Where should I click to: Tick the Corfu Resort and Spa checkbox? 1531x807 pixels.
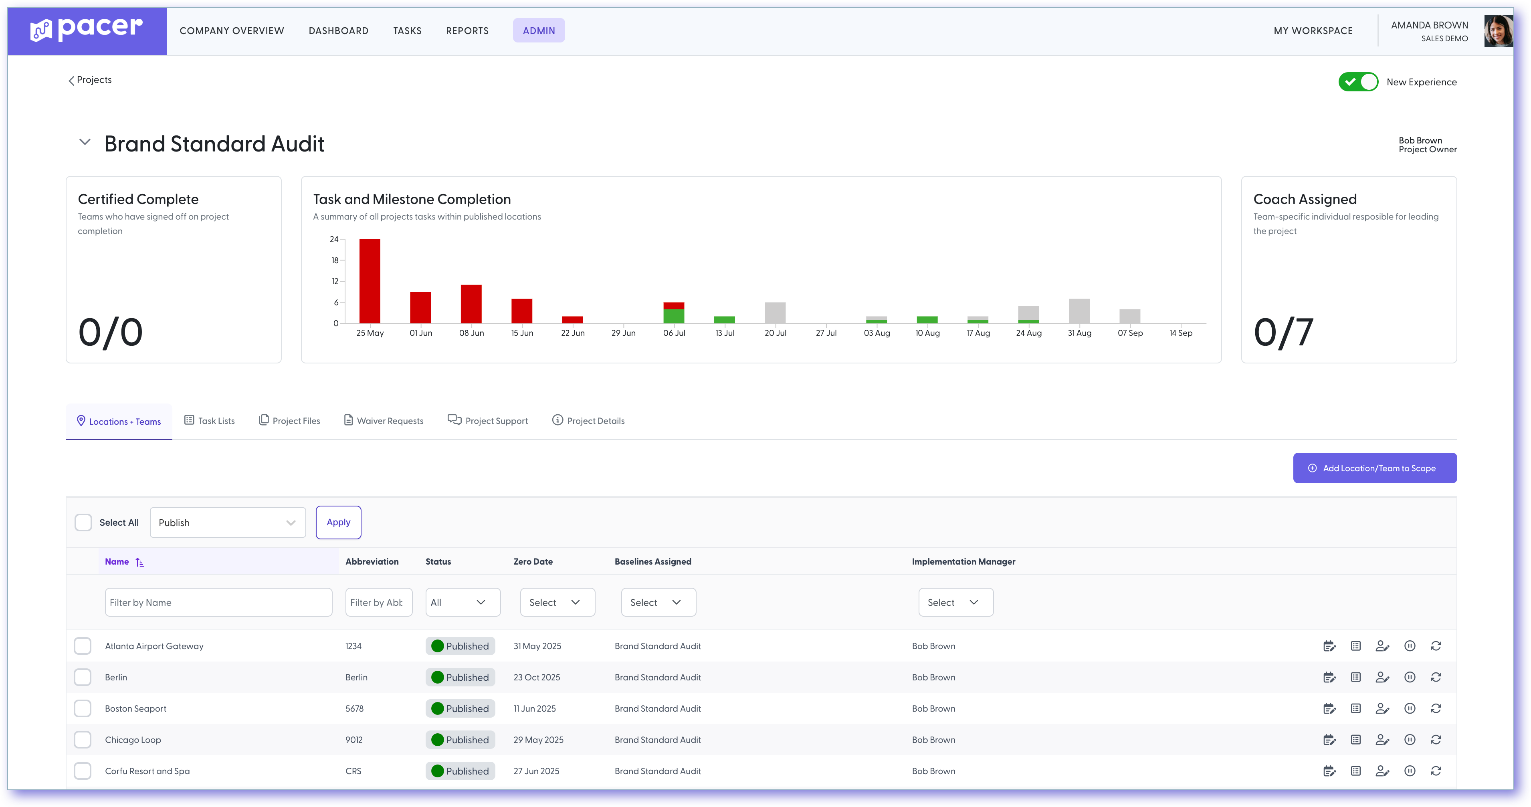[x=83, y=771]
